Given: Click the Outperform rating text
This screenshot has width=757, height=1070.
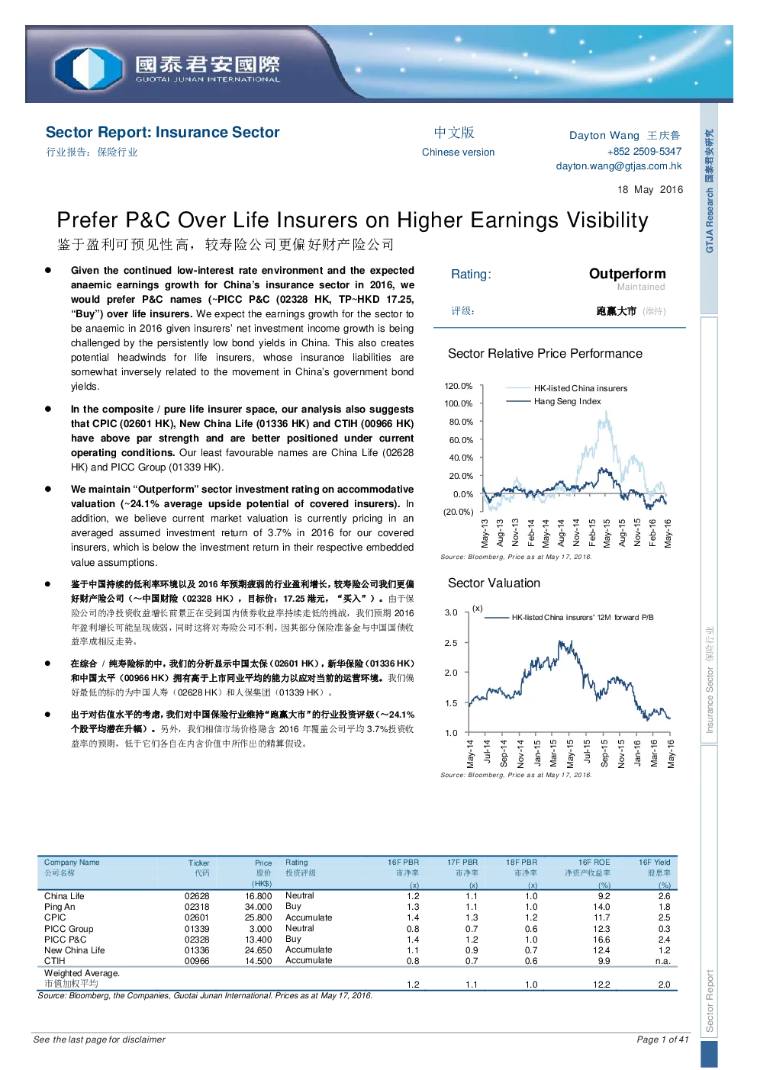Looking at the screenshot, I should click(627, 274).
